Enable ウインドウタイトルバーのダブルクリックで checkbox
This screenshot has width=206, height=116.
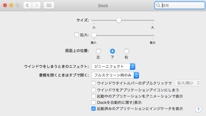(x=93, y=83)
